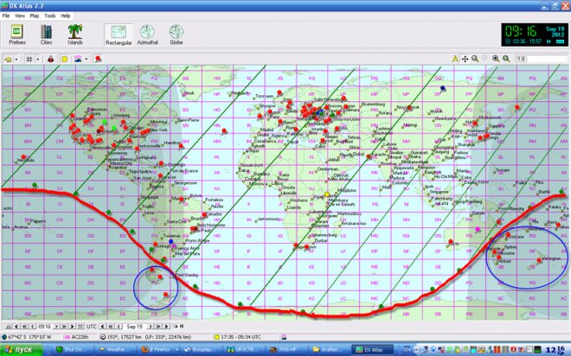Viewport: 571px width, 356px height.
Task: Toggle the sun gray line overlay
Action: coord(63,59)
